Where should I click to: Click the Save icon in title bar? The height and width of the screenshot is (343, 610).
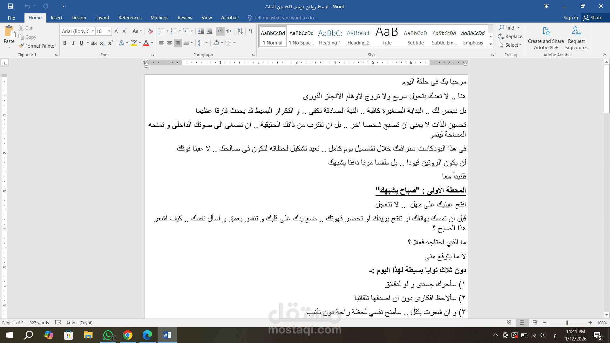10,6
